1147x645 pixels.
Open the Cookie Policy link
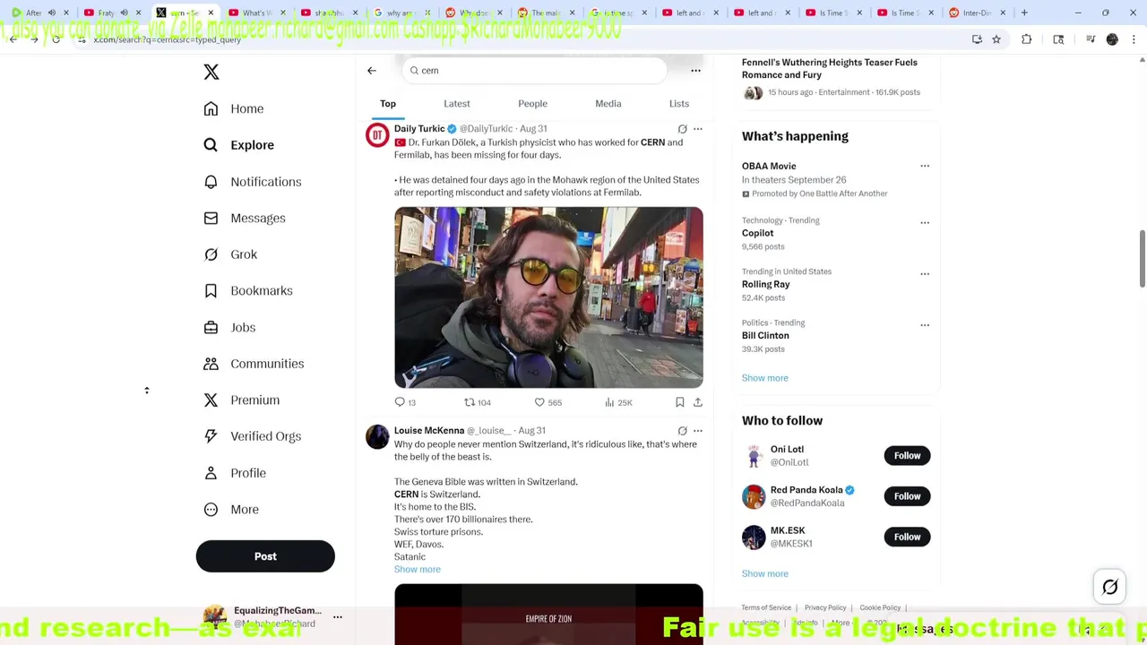880,608
